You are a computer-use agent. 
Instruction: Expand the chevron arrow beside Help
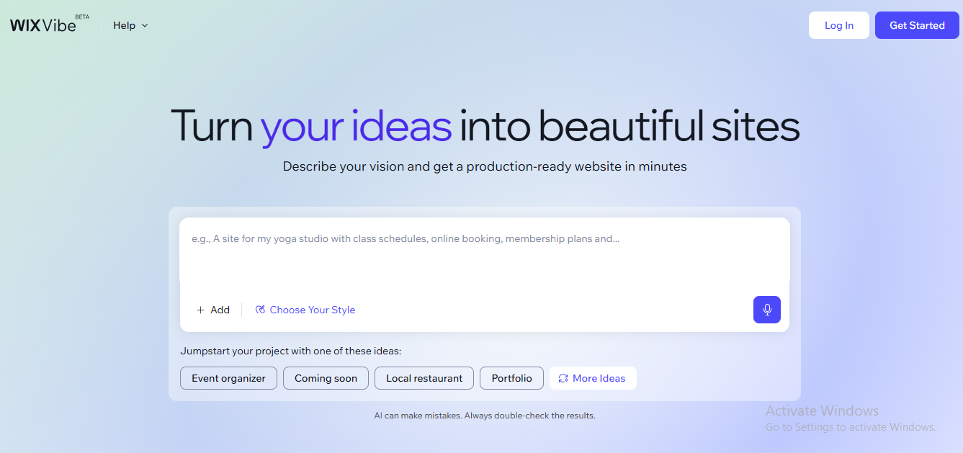click(x=145, y=25)
